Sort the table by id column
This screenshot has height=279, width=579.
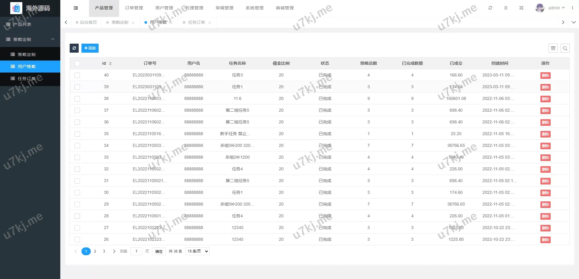coord(110,64)
